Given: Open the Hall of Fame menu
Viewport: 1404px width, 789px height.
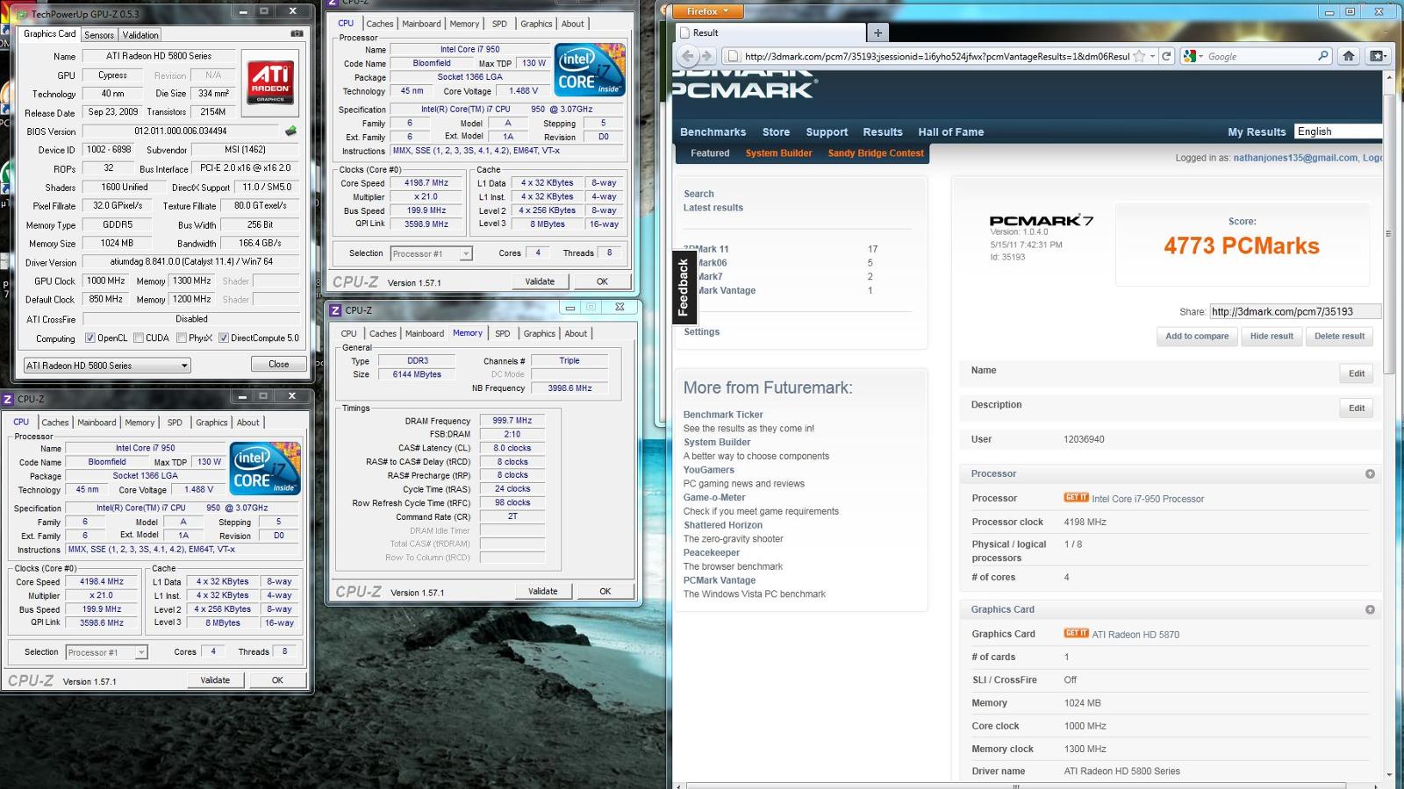Looking at the screenshot, I should pyautogui.click(x=950, y=132).
